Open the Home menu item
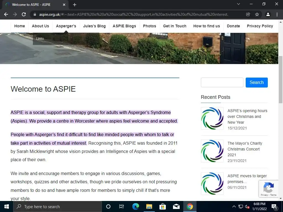 20,26
